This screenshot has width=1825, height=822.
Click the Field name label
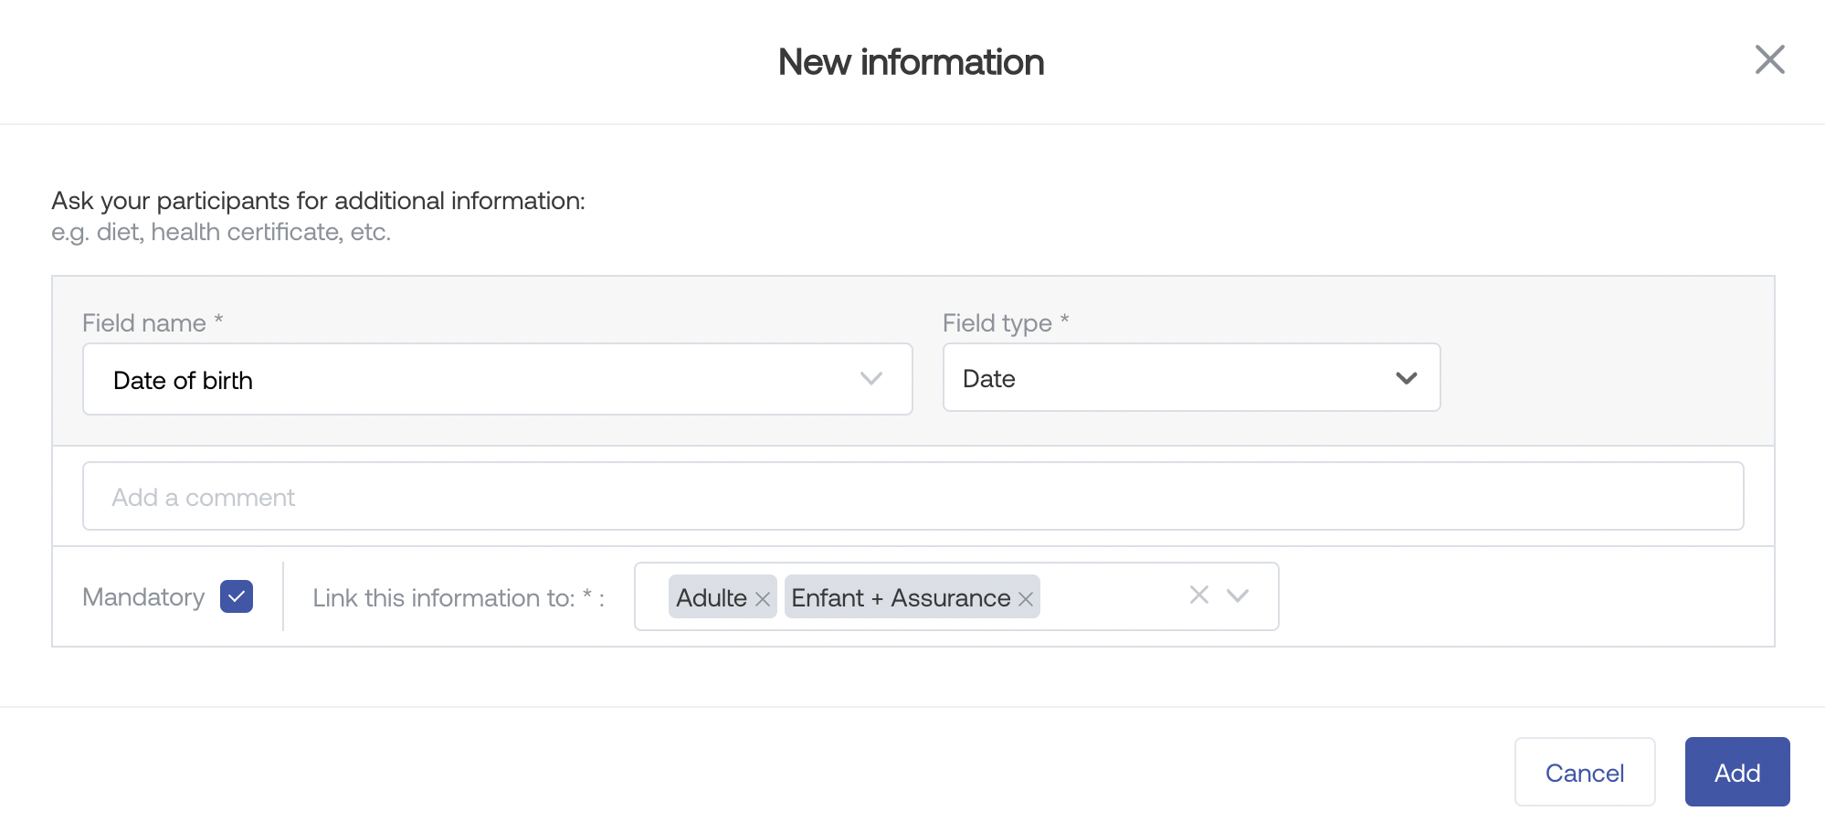[144, 323]
